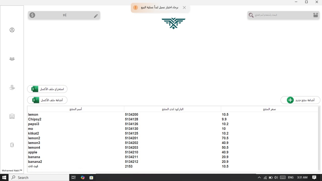Select the apple product row

pos(173,152)
